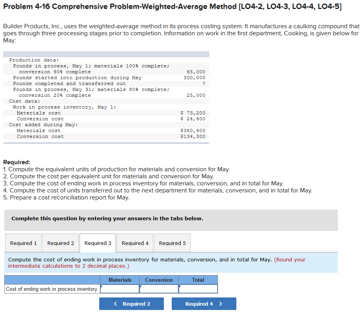Click 'Work in process inventory, May 1:' line
The width and height of the screenshot is (363, 319).
pyautogui.click(x=65, y=107)
